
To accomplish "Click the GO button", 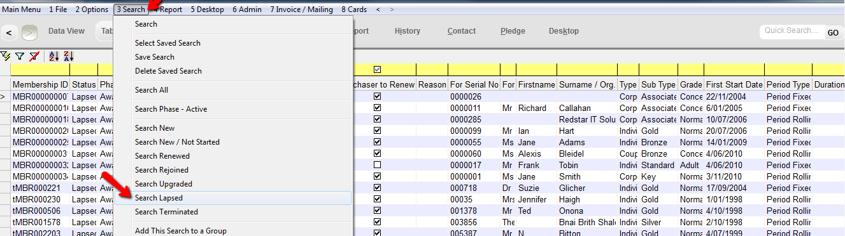I will (833, 33).
